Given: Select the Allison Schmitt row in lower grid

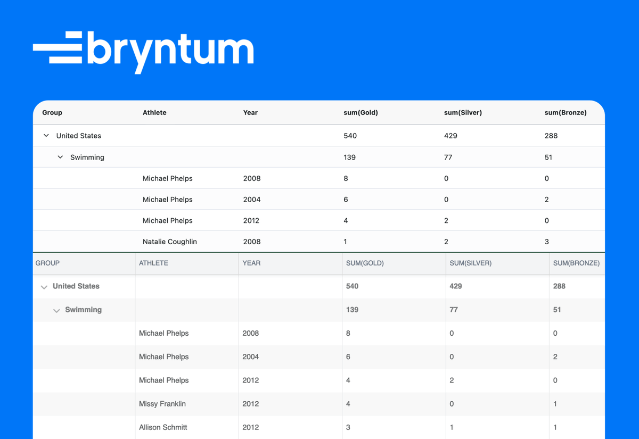Looking at the screenshot, I should (213, 427).
